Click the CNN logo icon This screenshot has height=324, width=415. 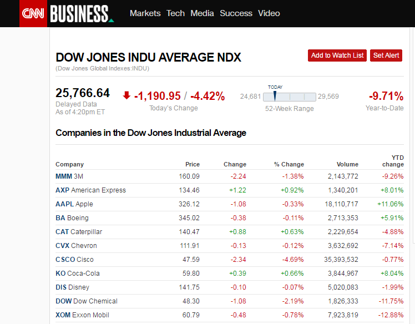(x=34, y=13)
